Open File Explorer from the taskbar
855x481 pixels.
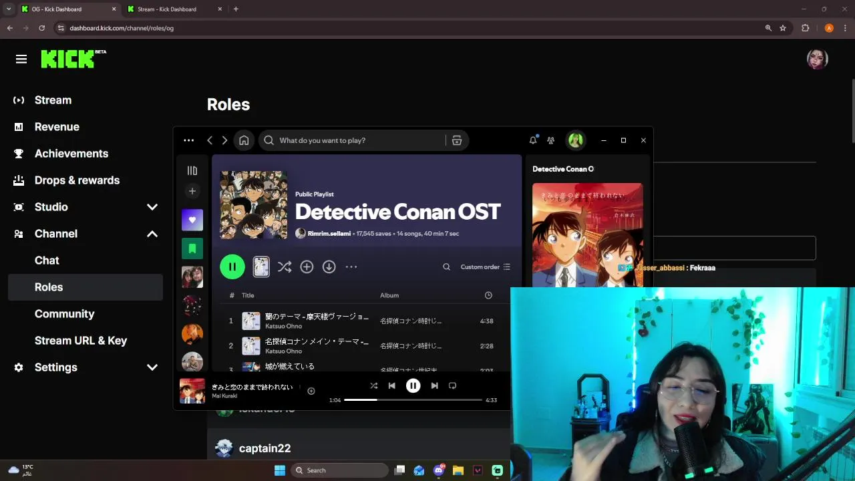(458, 470)
